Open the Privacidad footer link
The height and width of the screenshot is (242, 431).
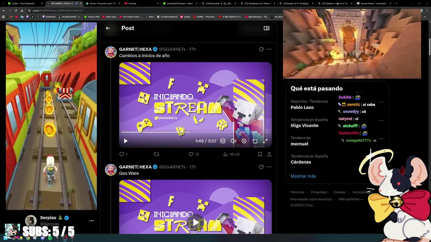tap(319, 192)
